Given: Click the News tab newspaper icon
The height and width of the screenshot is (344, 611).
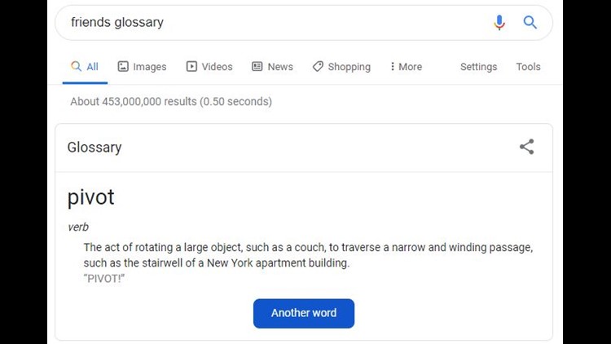Looking at the screenshot, I should 257,66.
